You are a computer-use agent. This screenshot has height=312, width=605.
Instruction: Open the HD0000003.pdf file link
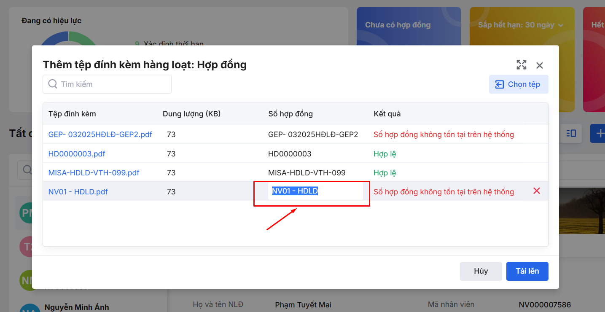point(77,154)
